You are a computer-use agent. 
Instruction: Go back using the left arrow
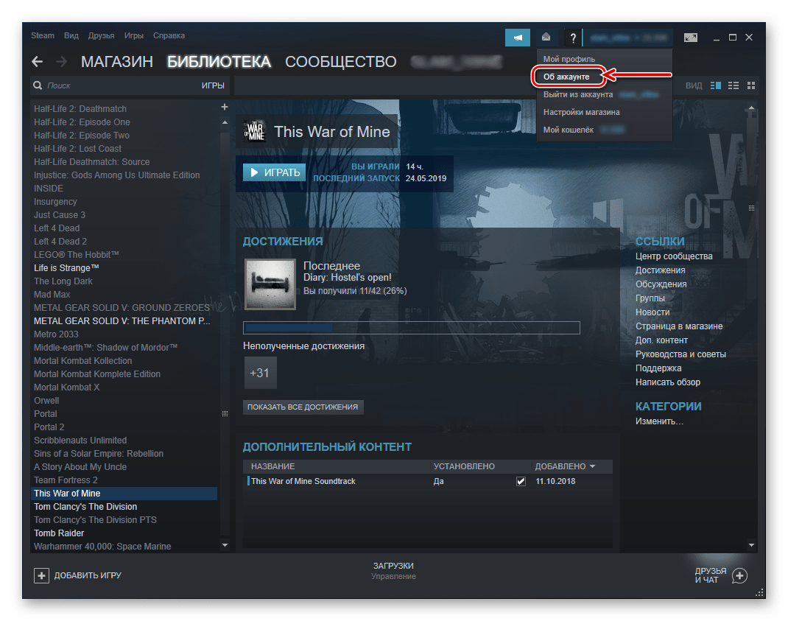point(37,62)
